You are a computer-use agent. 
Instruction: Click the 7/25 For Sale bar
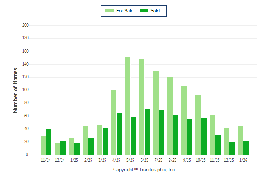click(x=156, y=112)
